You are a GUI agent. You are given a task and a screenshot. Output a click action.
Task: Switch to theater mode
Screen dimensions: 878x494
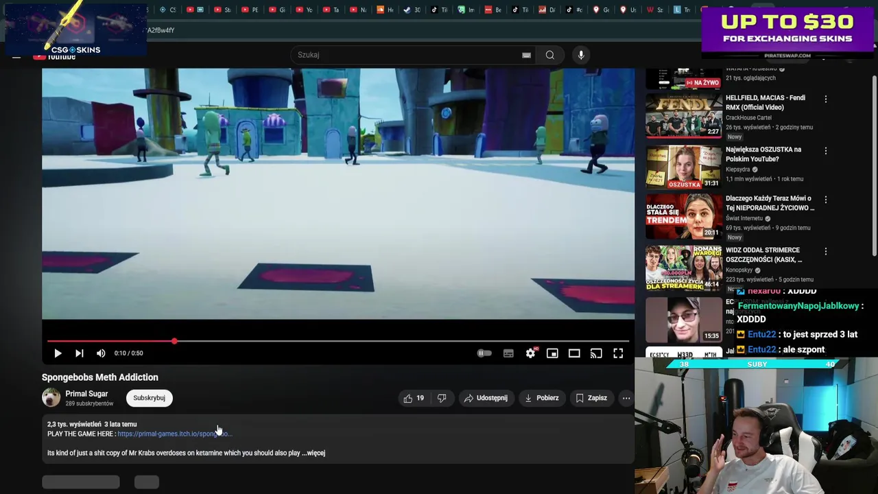click(574, 353)
